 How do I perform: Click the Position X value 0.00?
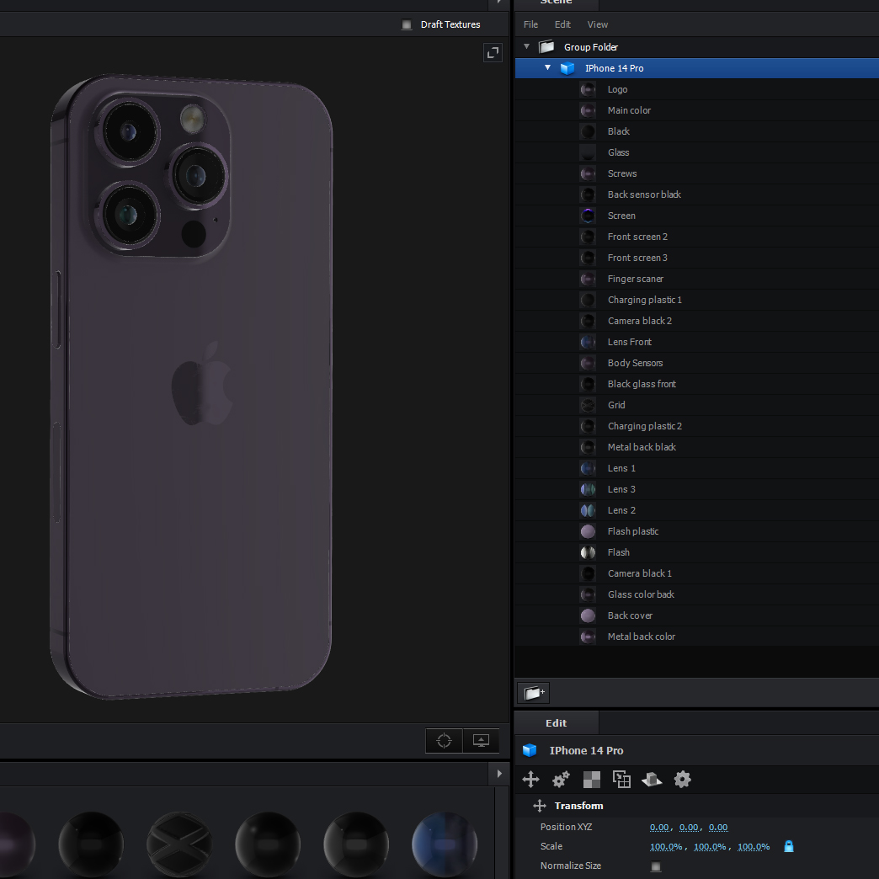coord(659,828)
